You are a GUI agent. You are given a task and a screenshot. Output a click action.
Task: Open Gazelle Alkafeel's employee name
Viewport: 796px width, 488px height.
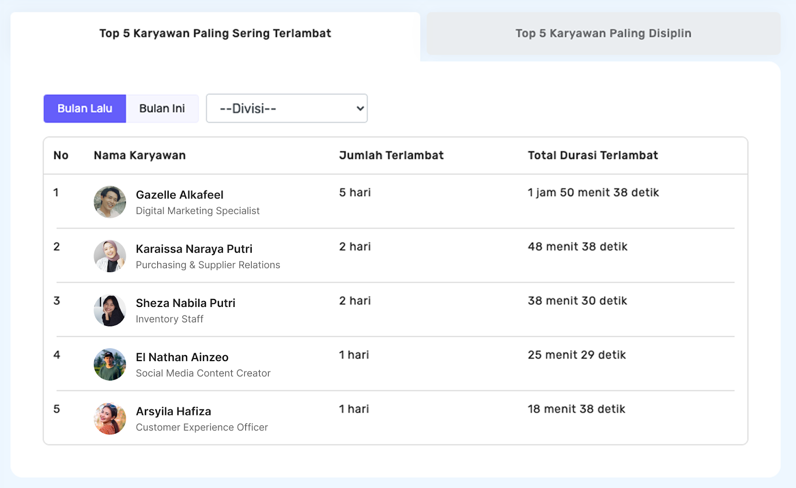(x=180, y=195)
